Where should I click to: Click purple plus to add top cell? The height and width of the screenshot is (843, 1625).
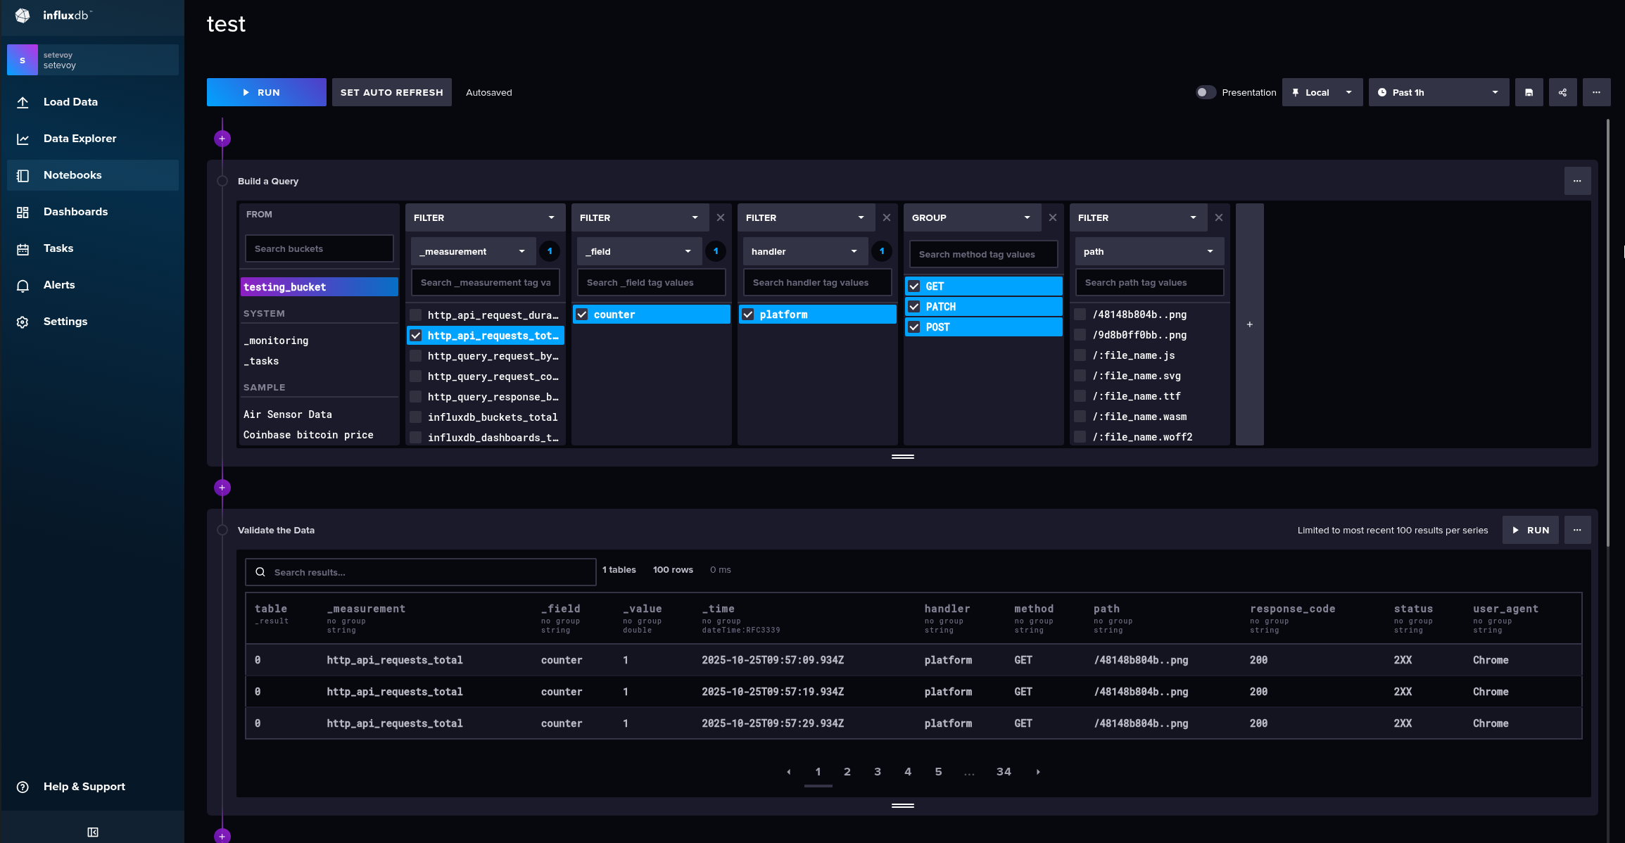pos(222,139)
